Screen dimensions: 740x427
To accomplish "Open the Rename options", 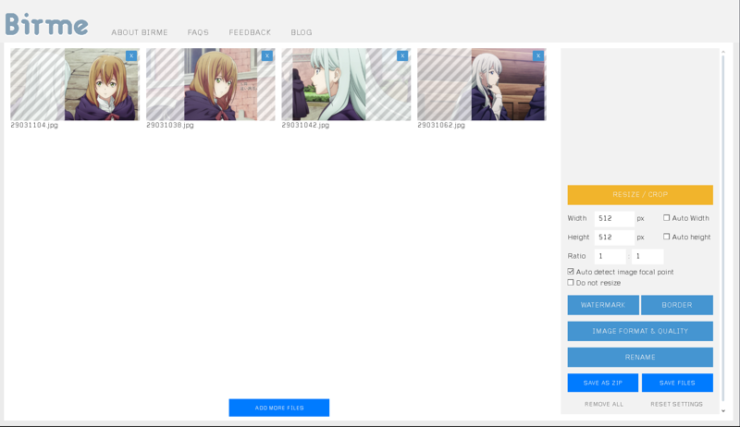I will [x=640, y=358].
